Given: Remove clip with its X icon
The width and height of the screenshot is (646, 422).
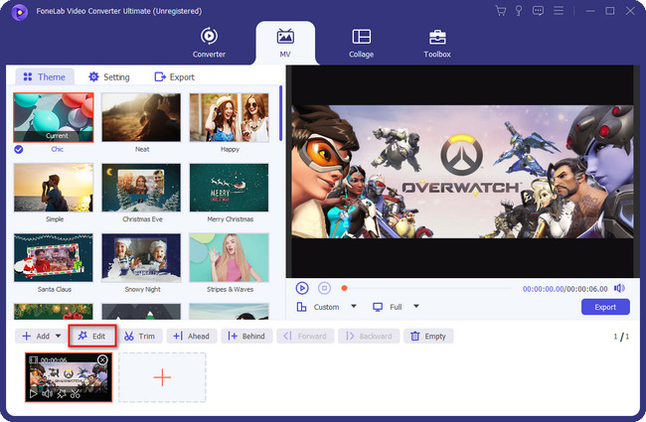Looking at the screenshot, I should click(102, 359).
